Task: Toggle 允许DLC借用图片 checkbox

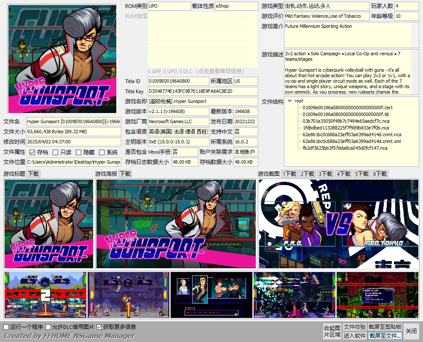Action: [x=48, y=327]
